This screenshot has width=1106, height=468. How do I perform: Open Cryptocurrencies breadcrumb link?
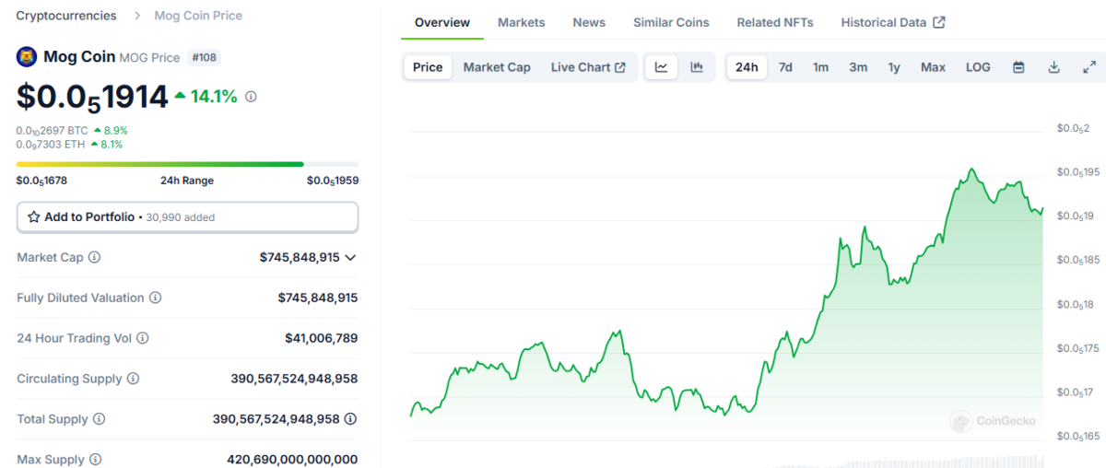(x=66, y=16)
